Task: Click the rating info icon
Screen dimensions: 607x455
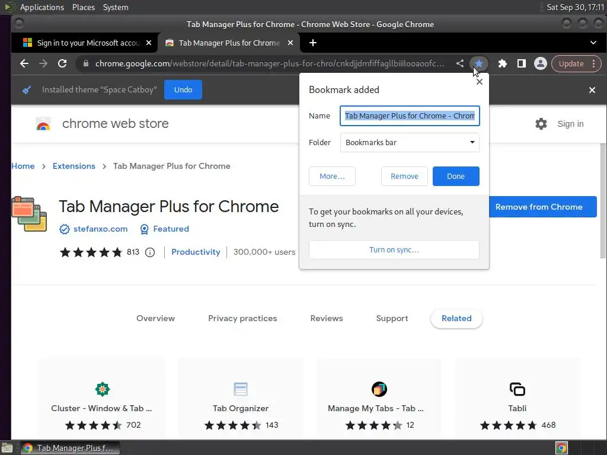Action: pos(150,252)
